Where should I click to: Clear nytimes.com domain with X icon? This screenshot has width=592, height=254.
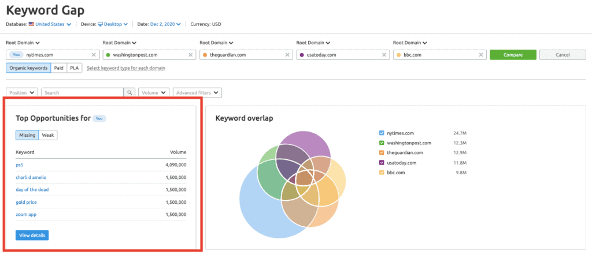click(94, 55)
